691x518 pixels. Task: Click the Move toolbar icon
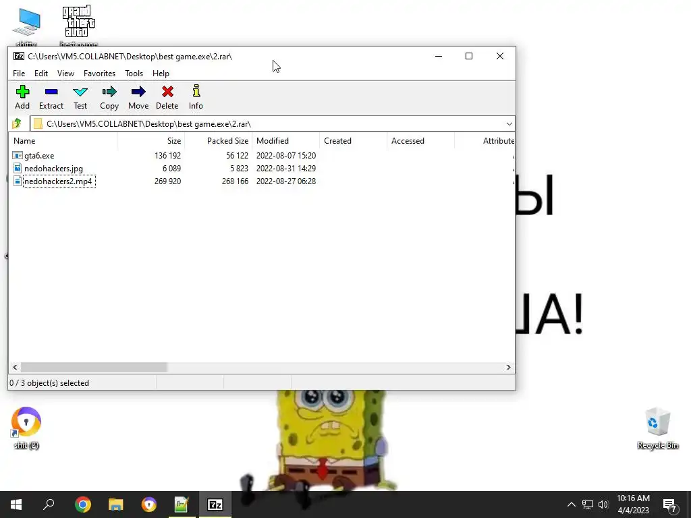[138, 92]
